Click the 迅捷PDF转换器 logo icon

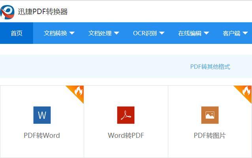coord(7,12)
